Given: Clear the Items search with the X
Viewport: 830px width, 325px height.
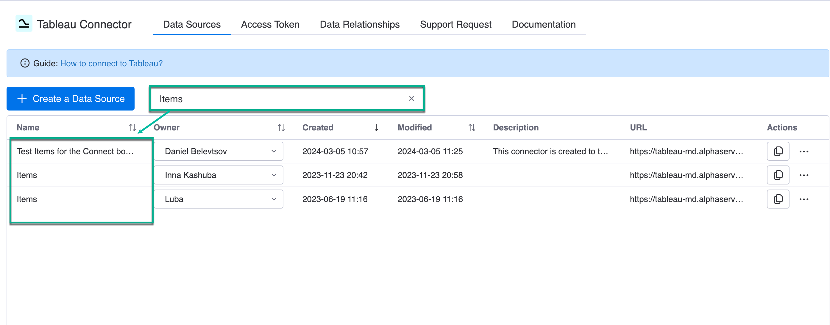Looking at the screenshot, I should coord(411,98).
